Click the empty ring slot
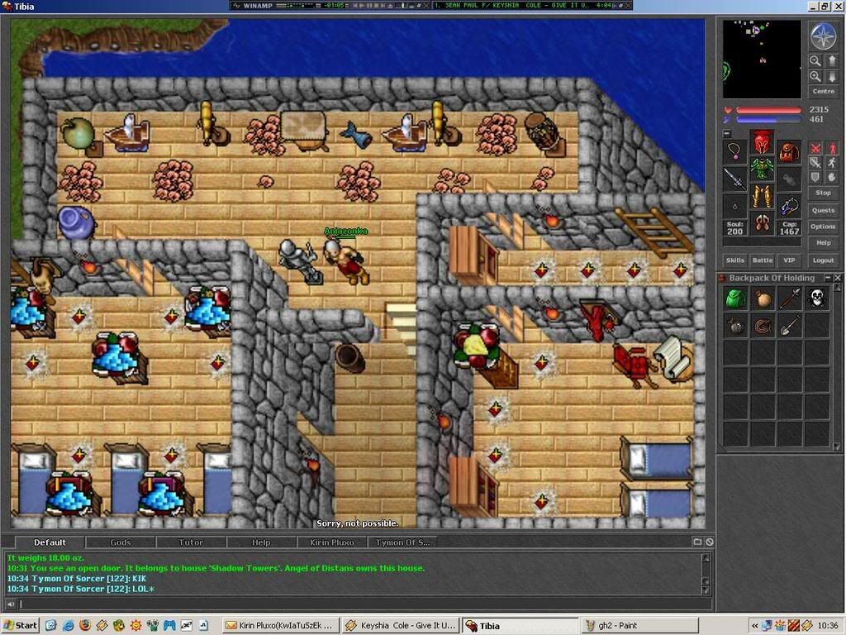 tap(734, 206)
